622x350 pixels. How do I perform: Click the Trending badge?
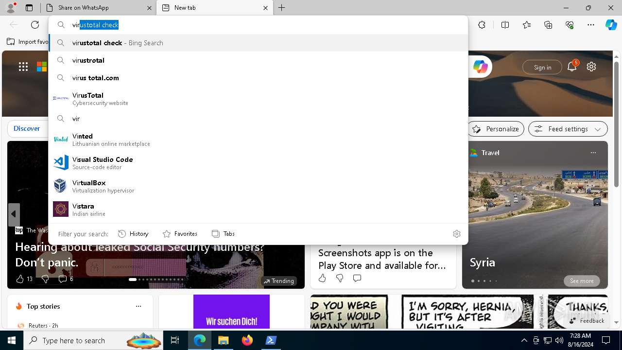tap(279, 281)
